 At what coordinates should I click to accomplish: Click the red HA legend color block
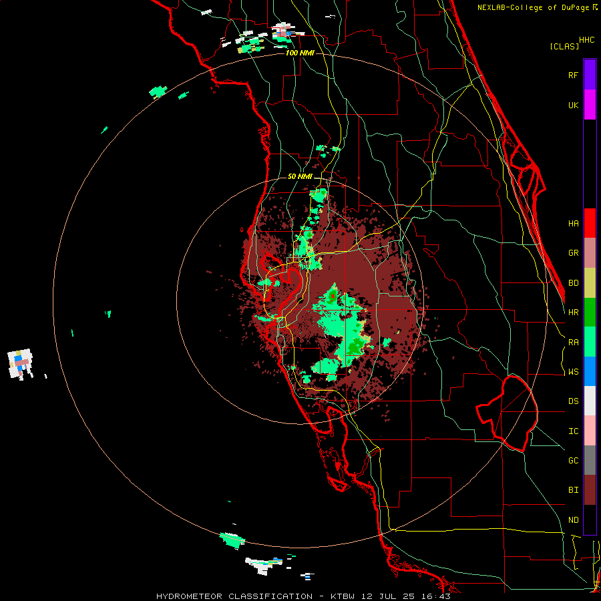point(590,223)
